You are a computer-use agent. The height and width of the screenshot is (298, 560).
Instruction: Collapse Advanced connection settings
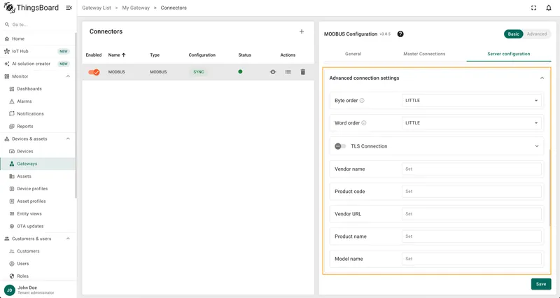click(542, 78)
